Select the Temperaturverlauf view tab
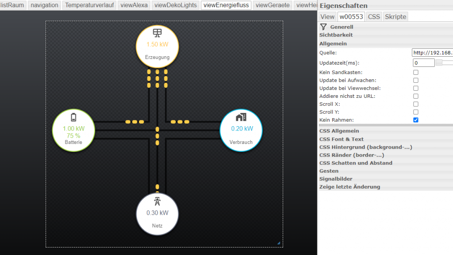Screen dimensions: 453x255 pyautogui.click(x=89, y=5)
